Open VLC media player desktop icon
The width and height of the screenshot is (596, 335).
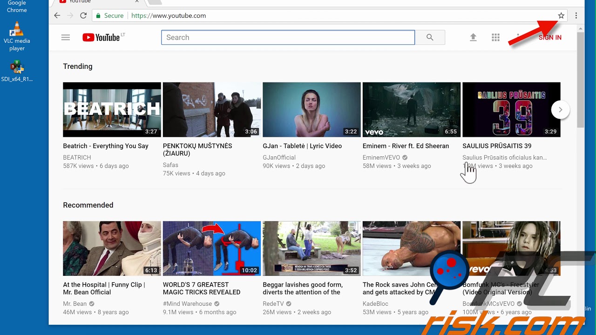pos(17,36)
